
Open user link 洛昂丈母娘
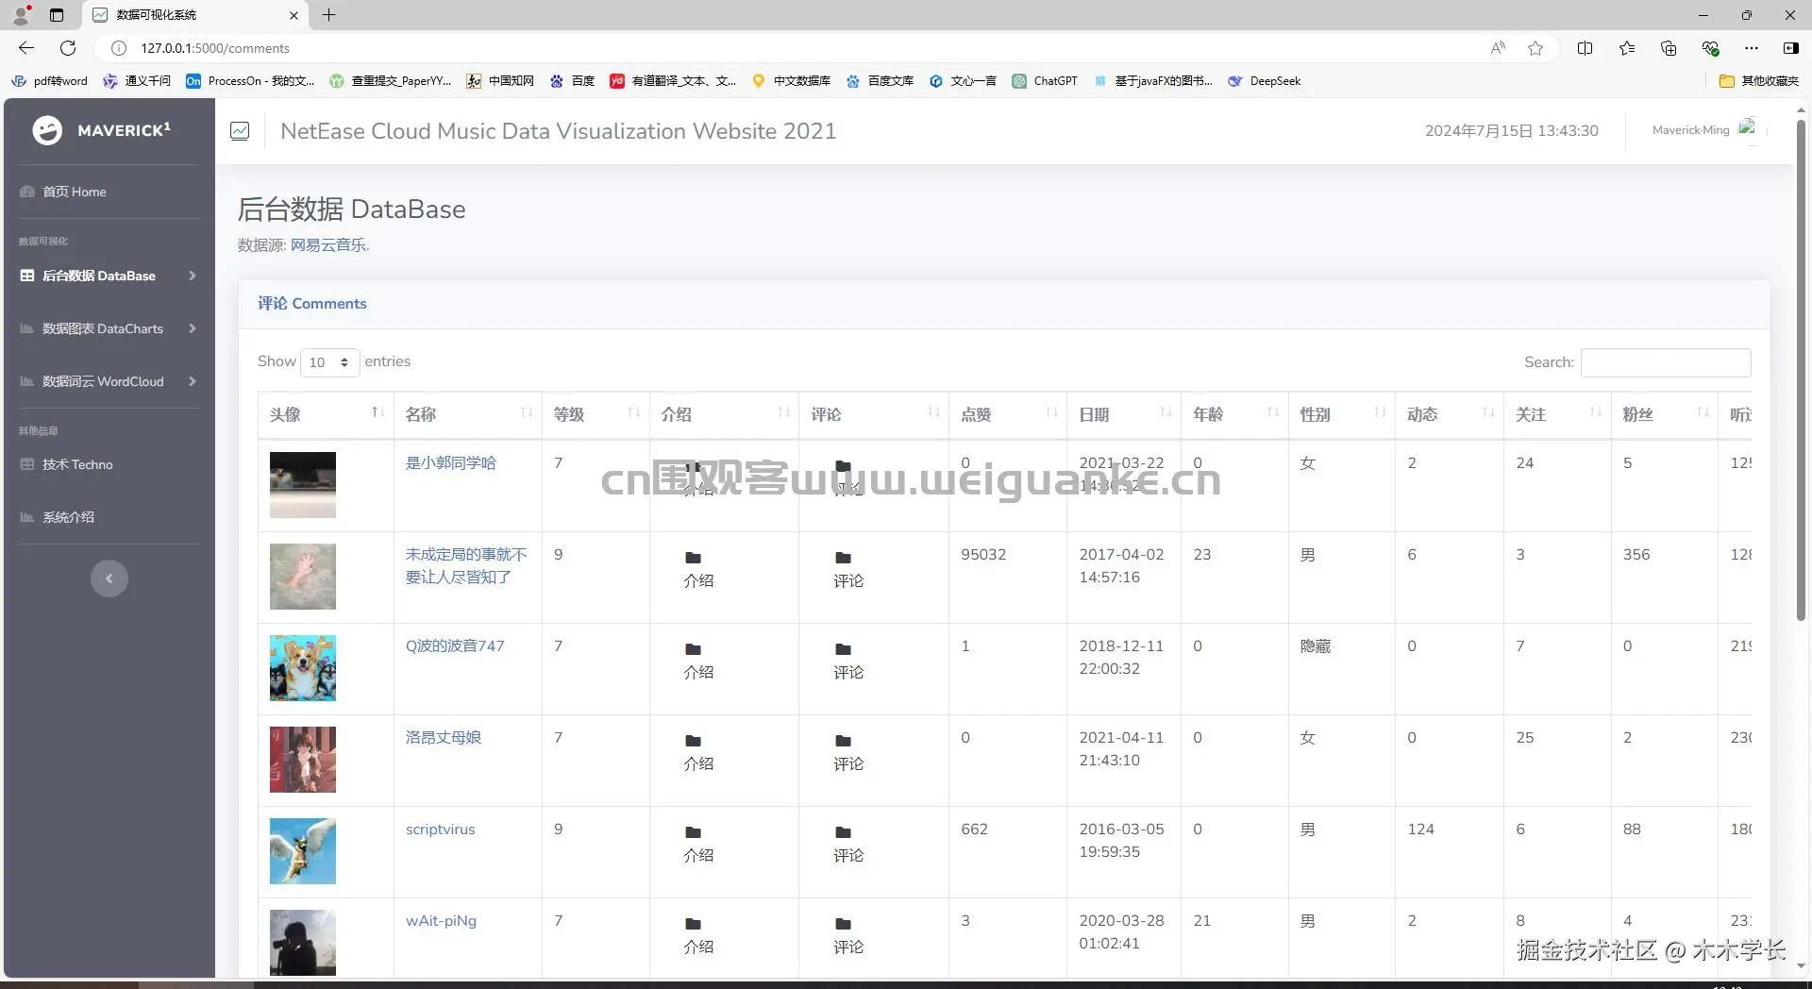click(x=444, y=737)
